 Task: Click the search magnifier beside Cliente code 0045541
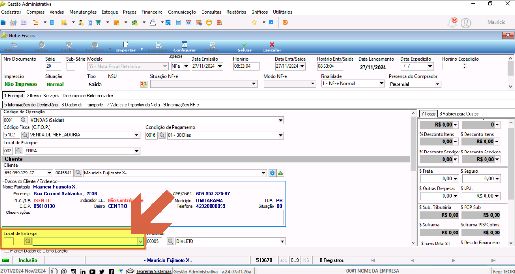pyautogui.click(x=79, y=173)
